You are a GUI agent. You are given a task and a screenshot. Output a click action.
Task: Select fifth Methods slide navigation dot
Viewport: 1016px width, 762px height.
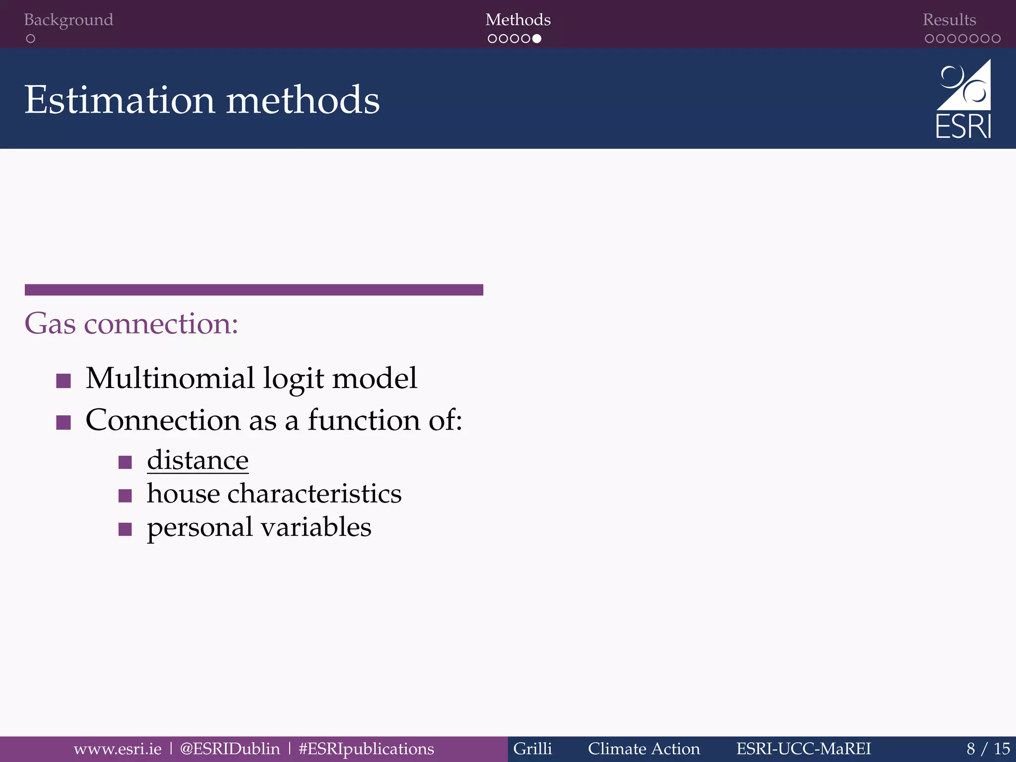pos(537,39)
